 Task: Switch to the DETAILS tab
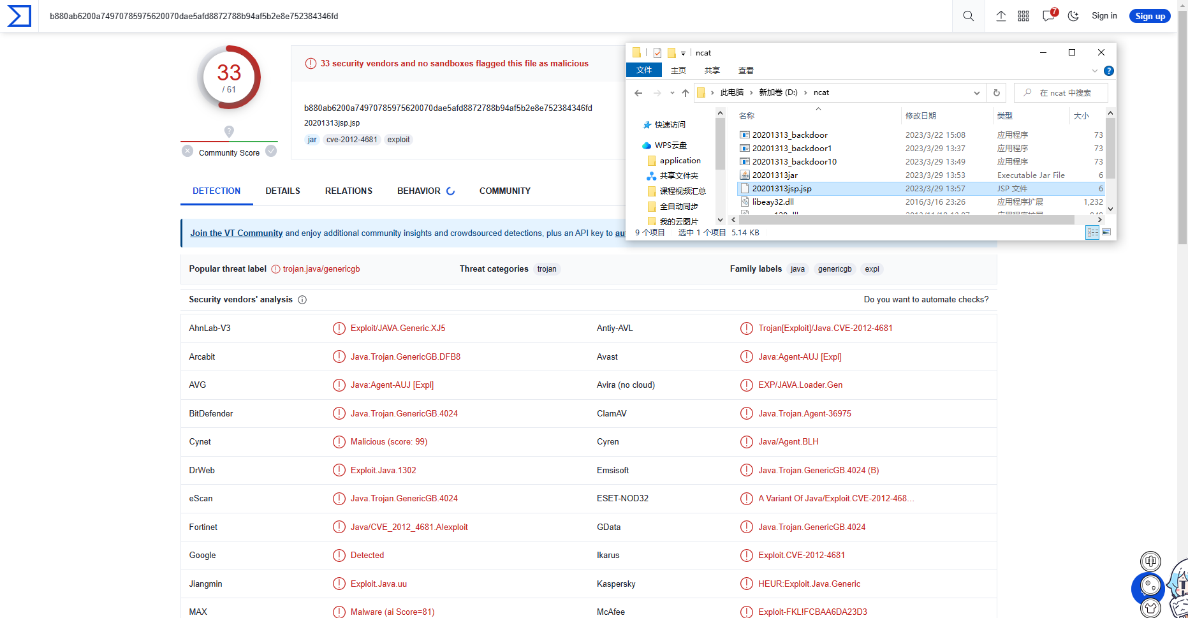click(282, 191)
